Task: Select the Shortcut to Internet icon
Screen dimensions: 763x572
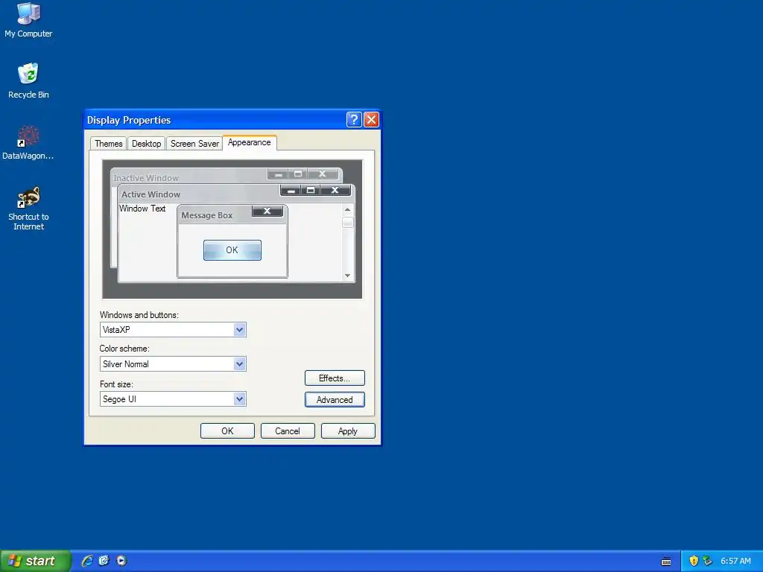Action: [x=28, y=209]
